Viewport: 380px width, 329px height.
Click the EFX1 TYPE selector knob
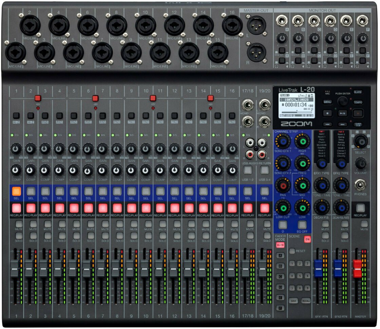pyautogui.click(x=321, y=164)
